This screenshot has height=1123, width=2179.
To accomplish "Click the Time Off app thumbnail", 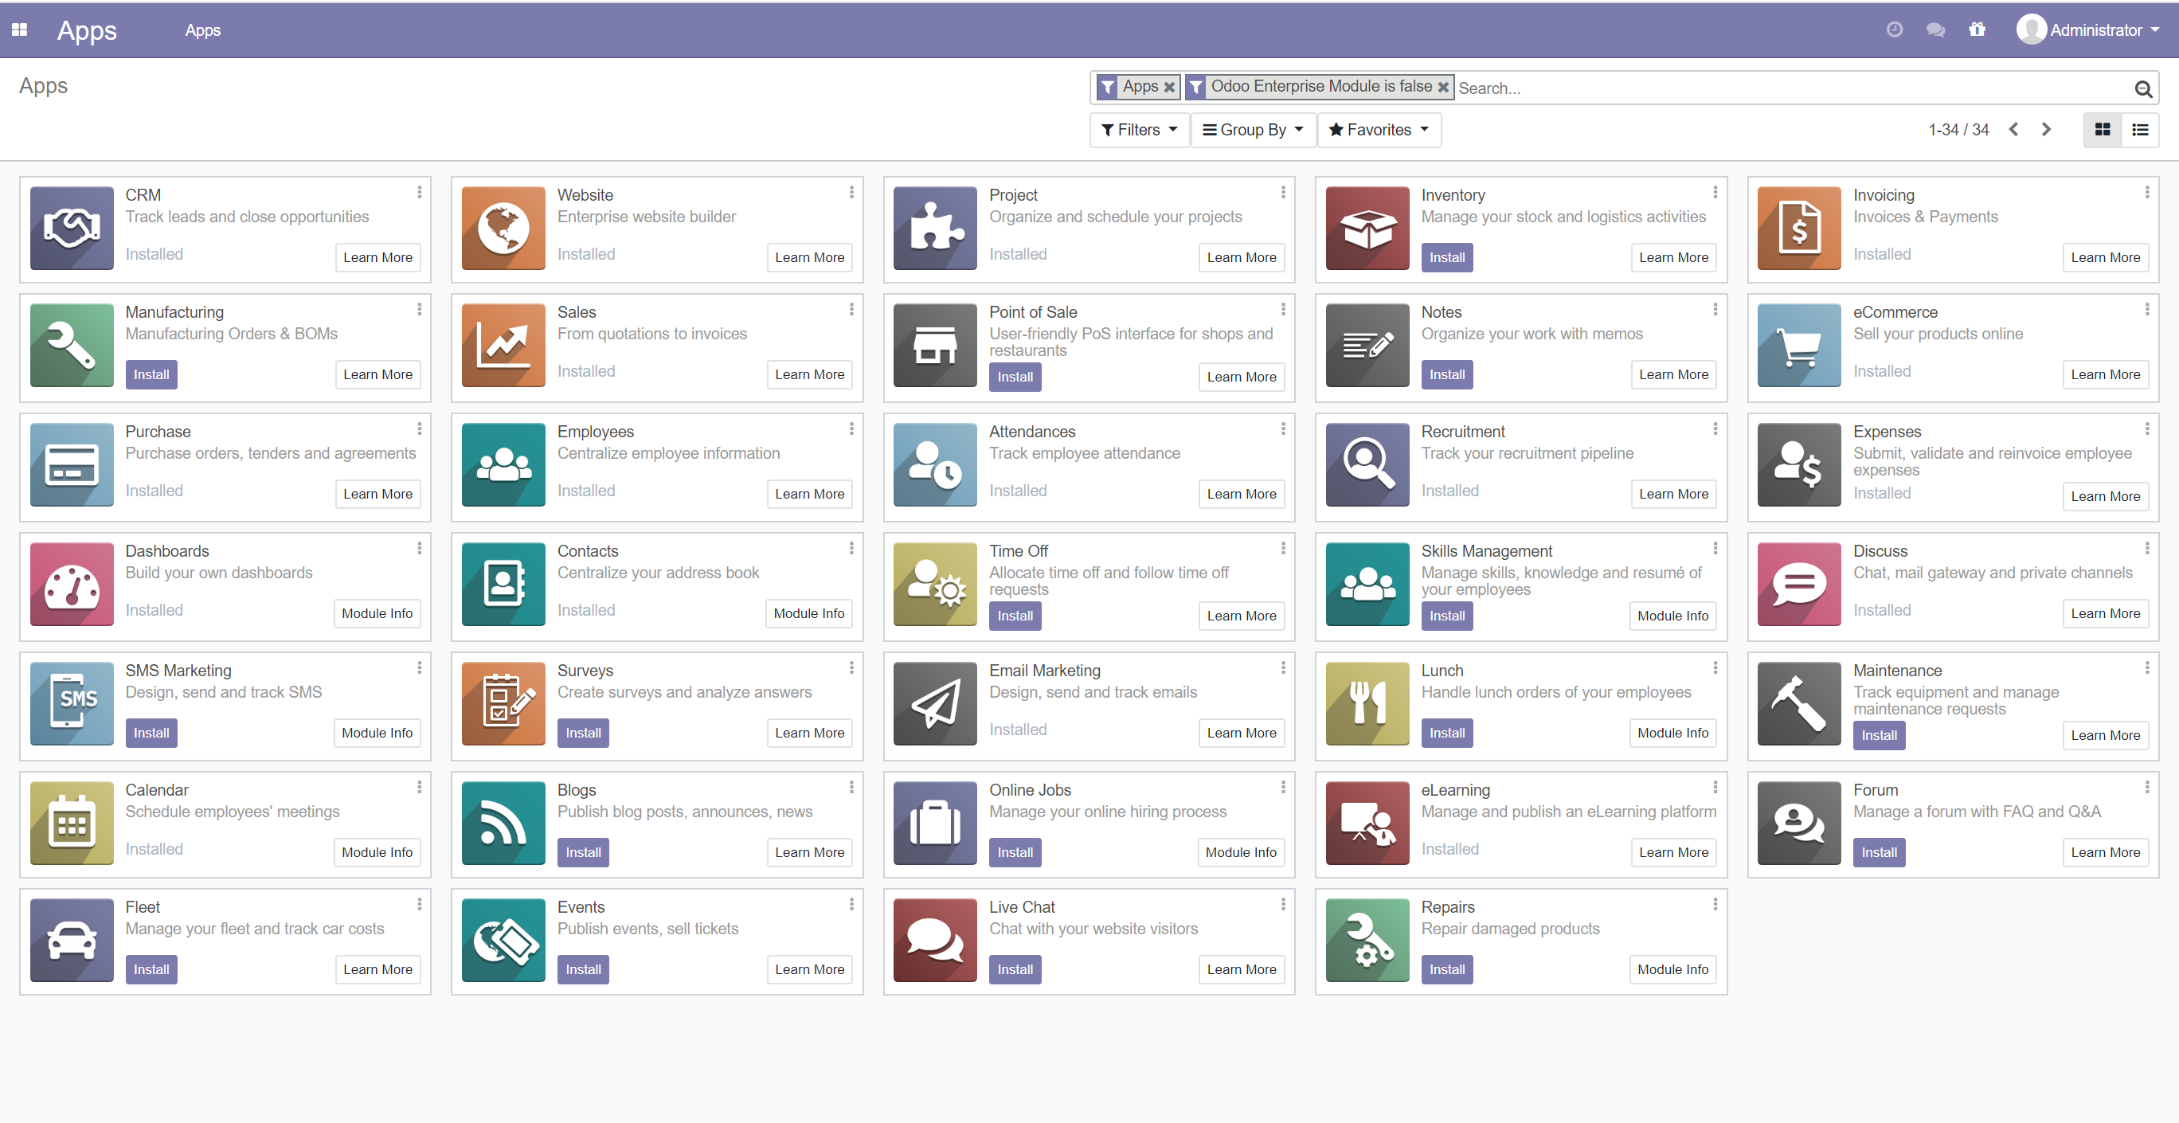I will tap(935, 584).
